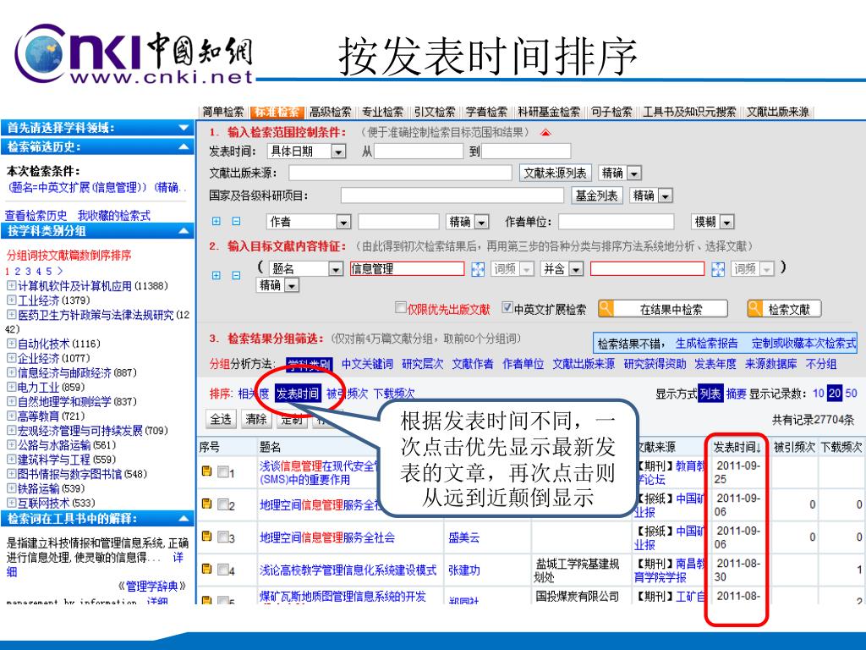
Task: Untick 中英文扩展检索 checkbox
Action: coord(507,307)
